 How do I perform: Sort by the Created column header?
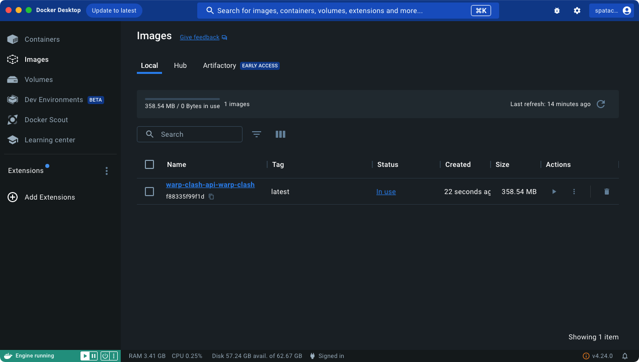pos(458,164)
